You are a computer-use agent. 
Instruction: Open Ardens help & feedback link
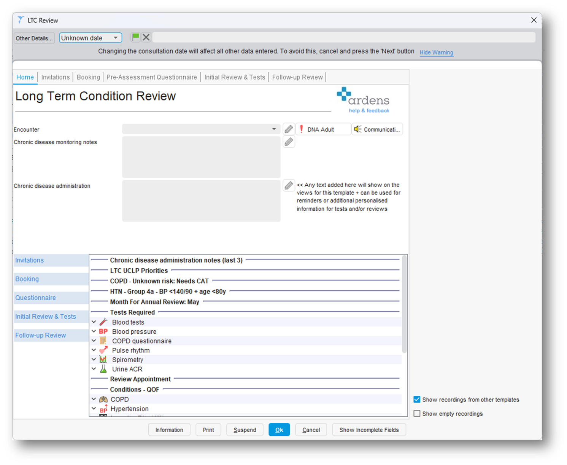click(369, 111)
